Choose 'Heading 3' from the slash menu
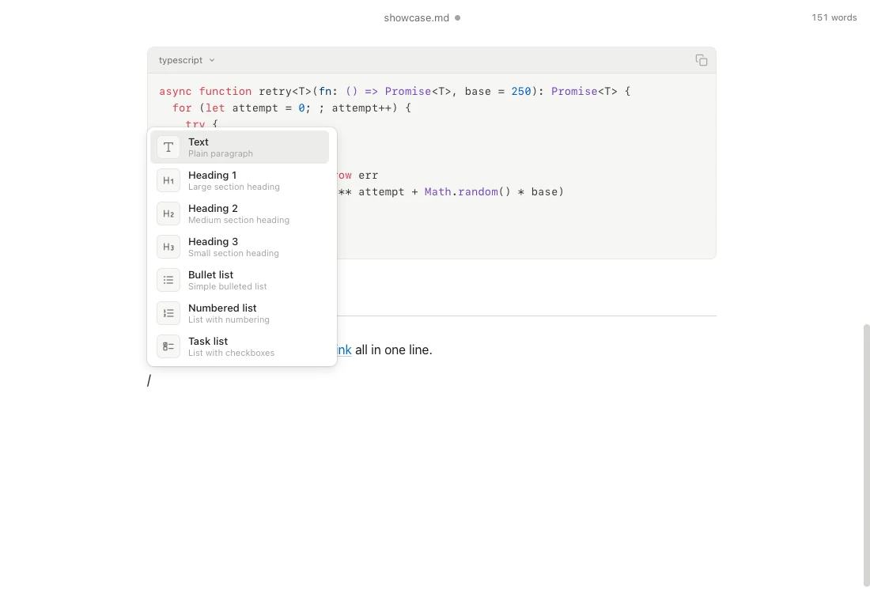870x601 pixels. [x=240, y=247]
